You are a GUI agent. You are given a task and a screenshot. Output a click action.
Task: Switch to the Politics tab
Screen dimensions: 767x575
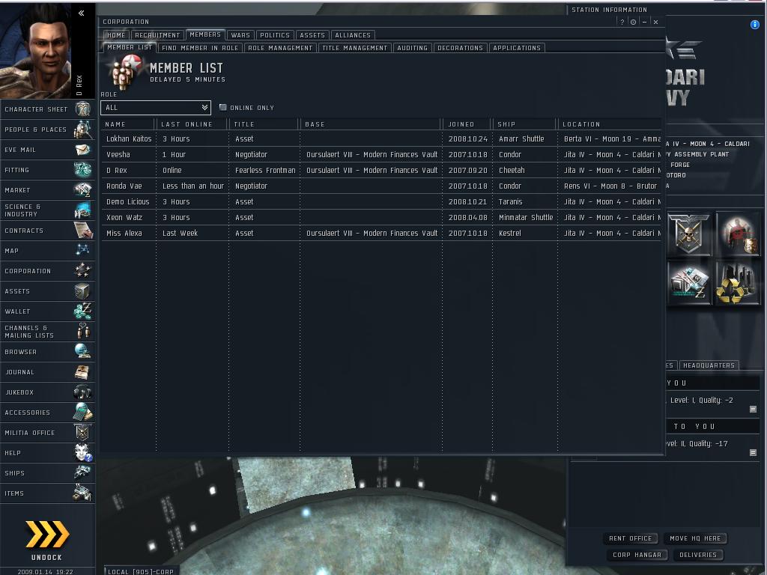click(275, 35)
